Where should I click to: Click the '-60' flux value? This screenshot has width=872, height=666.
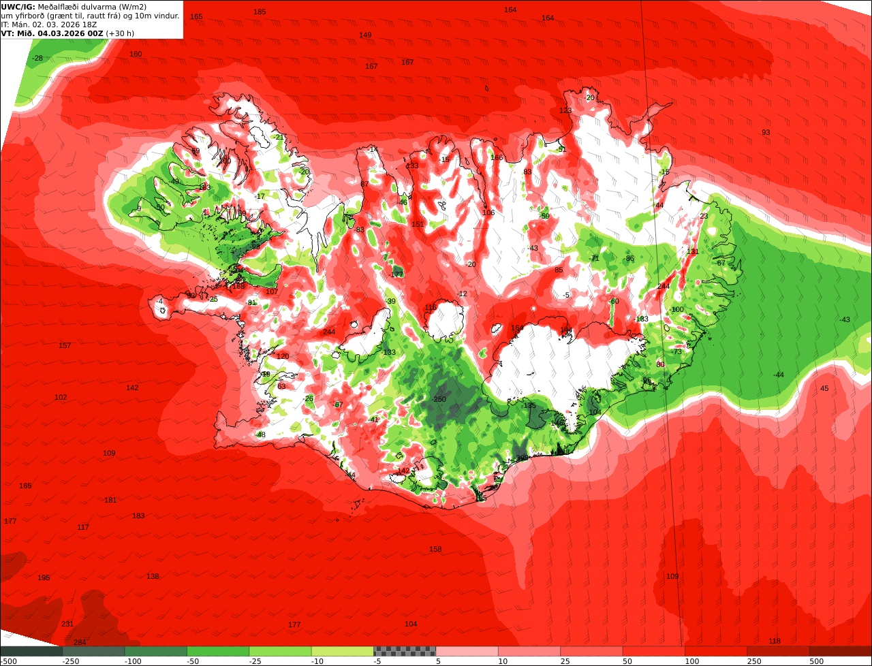click(614, 301)
